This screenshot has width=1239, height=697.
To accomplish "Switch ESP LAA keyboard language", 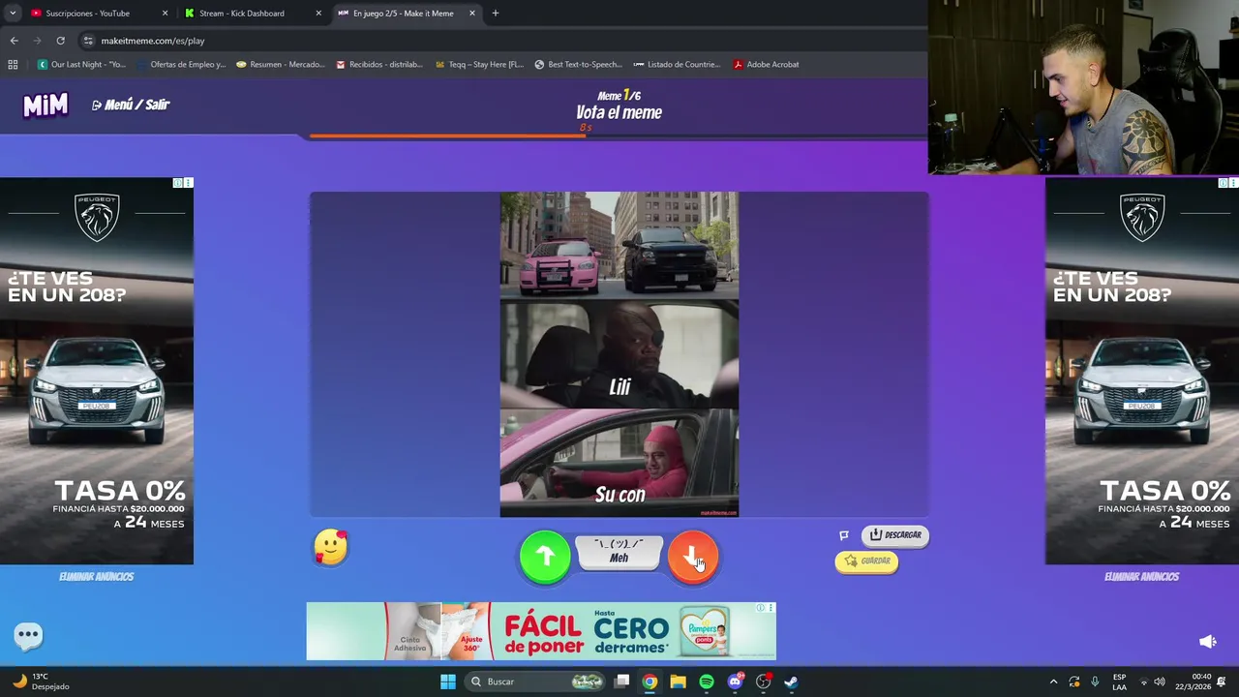I will (1120, 682).
